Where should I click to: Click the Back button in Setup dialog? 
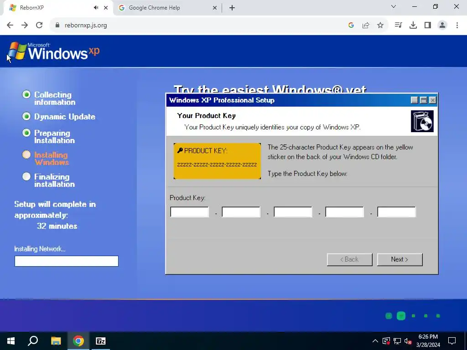(350, 259)
